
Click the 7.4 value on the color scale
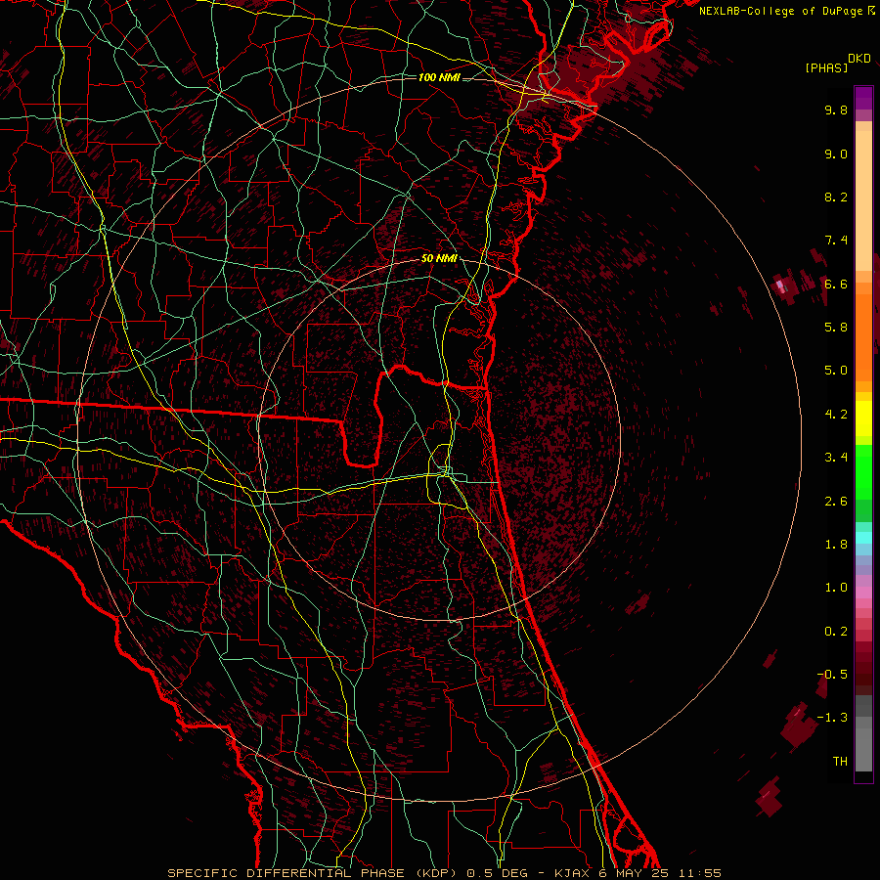pos(836,241)
